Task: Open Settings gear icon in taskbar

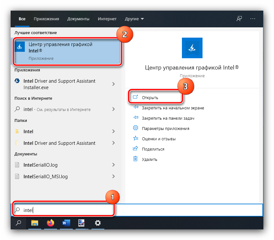Action: 98,223
